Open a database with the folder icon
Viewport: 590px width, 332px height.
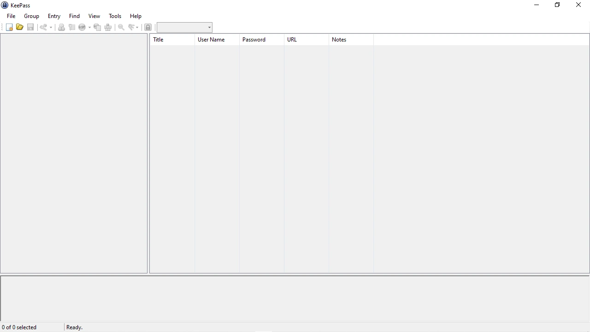(x=20, y=27)
